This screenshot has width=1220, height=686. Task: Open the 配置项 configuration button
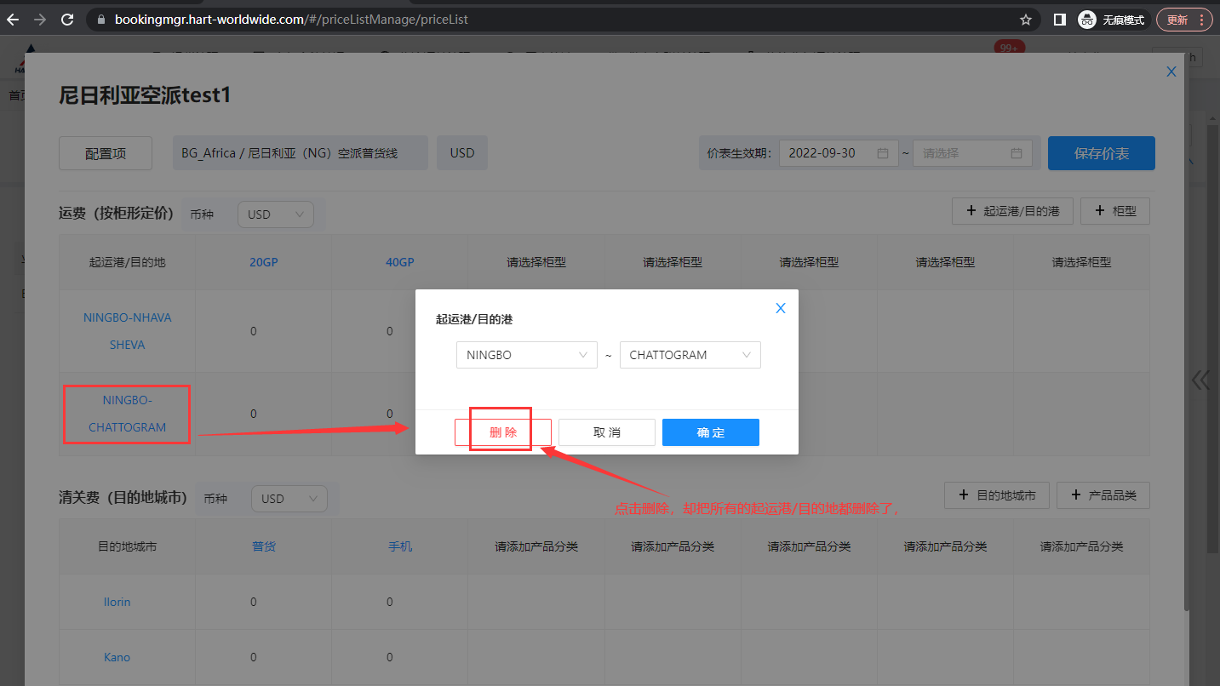click(x=106, y=153)
